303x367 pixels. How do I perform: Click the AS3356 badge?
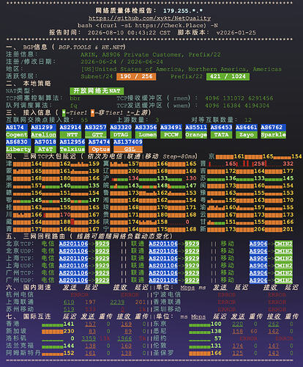(146, 127)
